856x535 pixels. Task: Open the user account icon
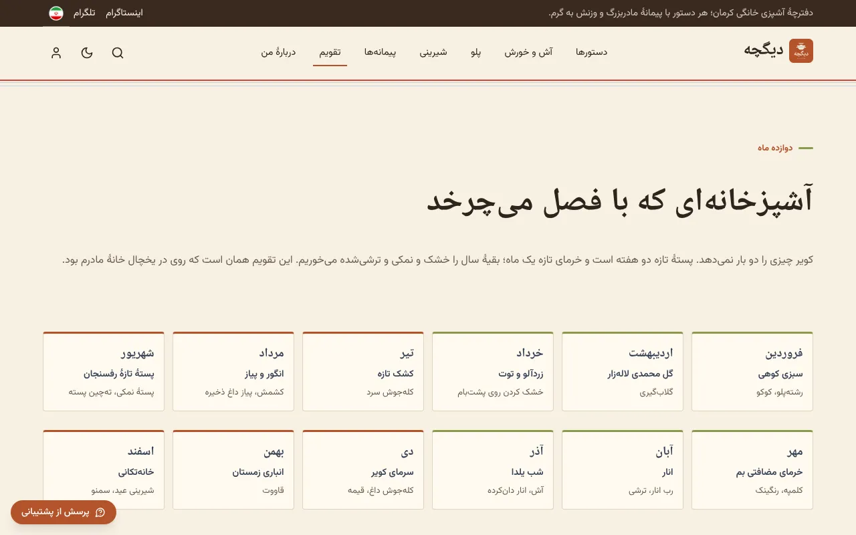(56, 53)
